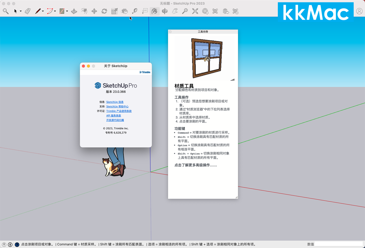Activate the Push/Pull tool
Screen dimensions: 365x248
[74, 11]
